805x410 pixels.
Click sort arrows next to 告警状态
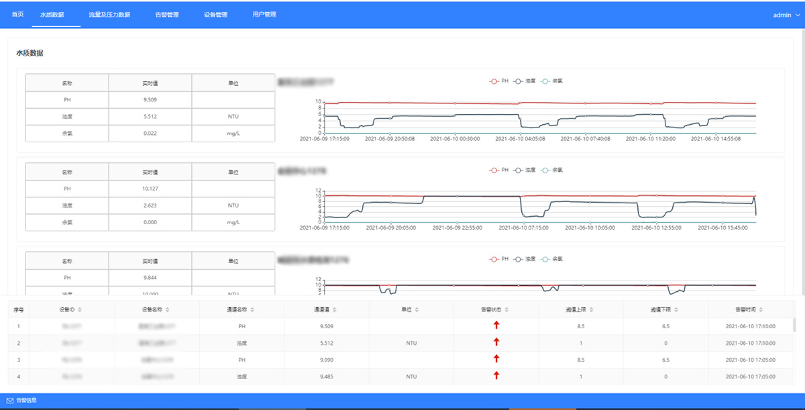click(x=507, y=310)
